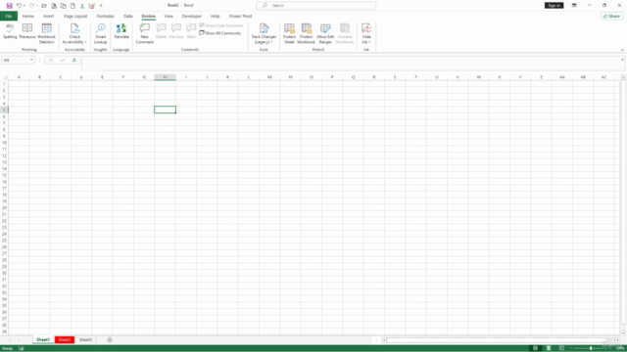Select the Sheet1 tab
This screenshot has height=352, width=627.
point(43,339)
